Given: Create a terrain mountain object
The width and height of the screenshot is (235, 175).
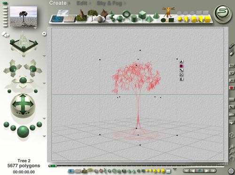Looking at the screenshot, I should tap(81, 15).
